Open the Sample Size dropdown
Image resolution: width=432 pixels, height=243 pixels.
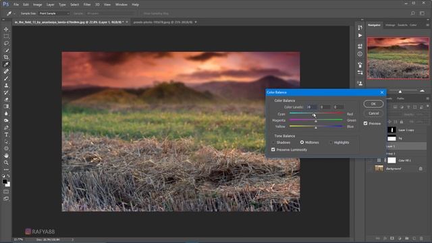click(54, 13)
